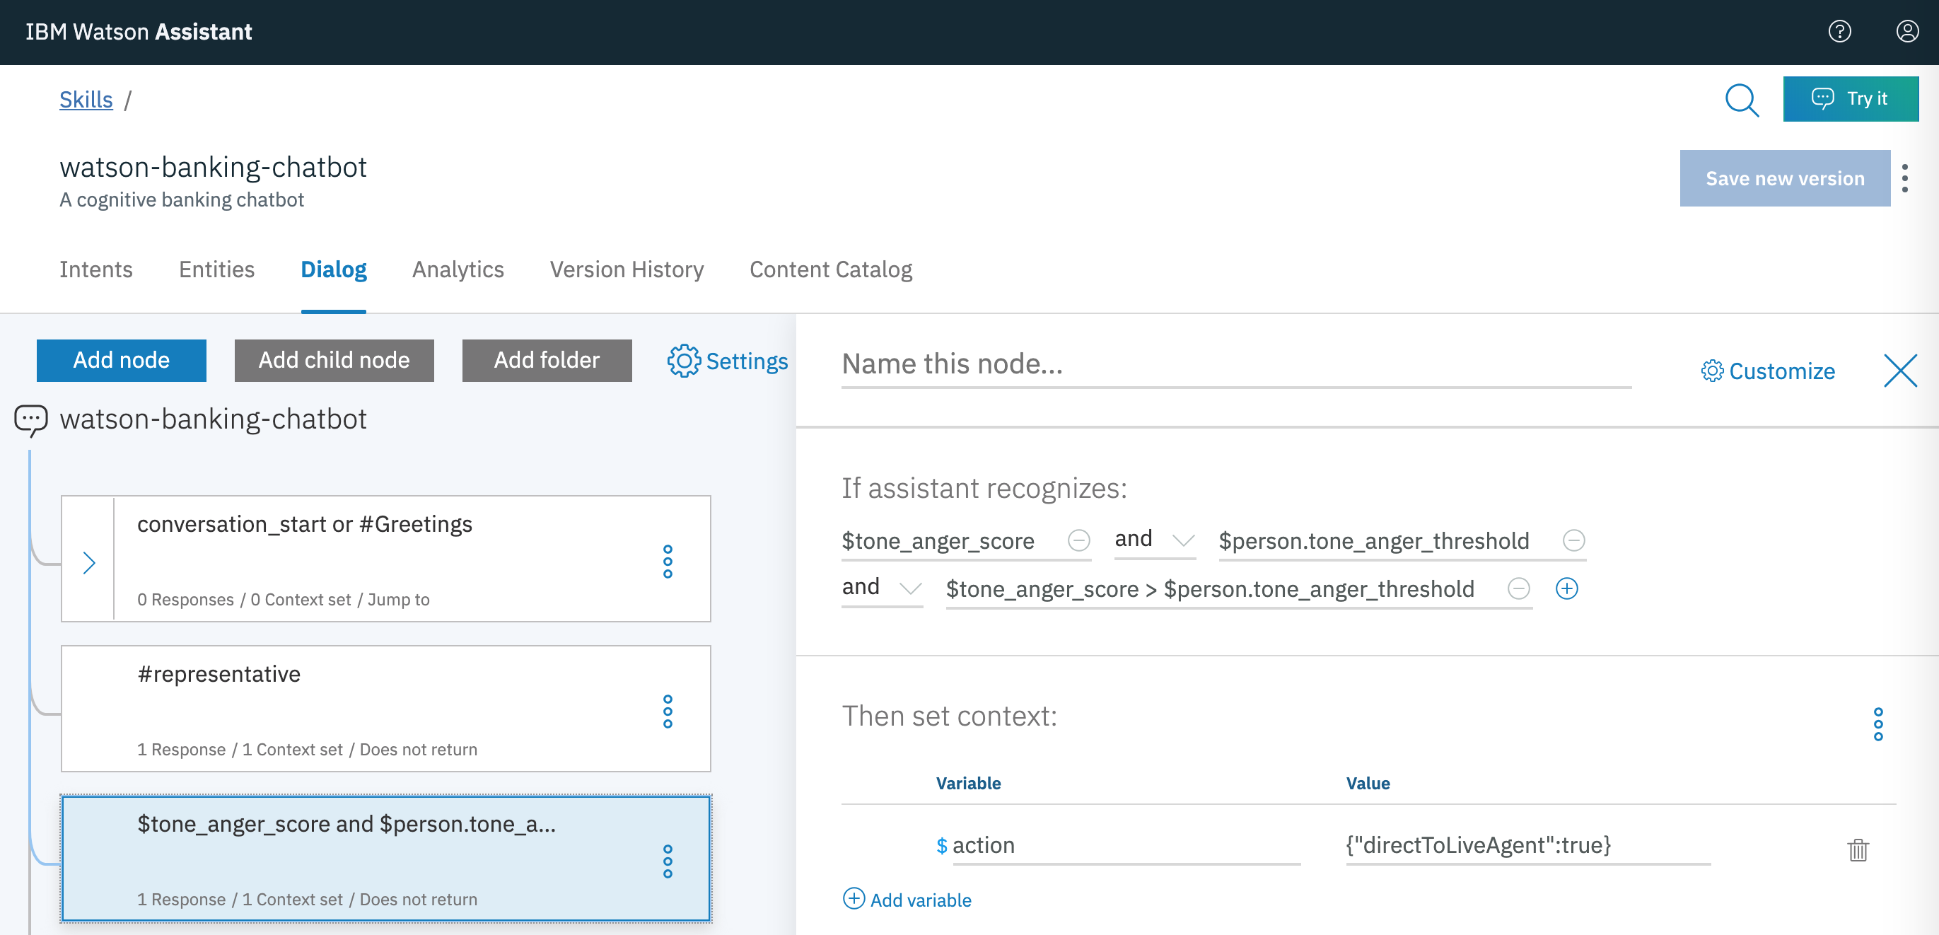1939x935 pixels.
Task: Click the search magnifier icon
Action: [1742, 100]
